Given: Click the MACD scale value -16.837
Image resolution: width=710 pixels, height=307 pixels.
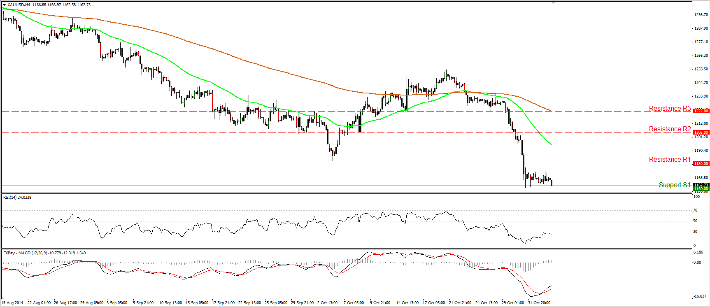Looking at the screenshot, I should 700,296.
